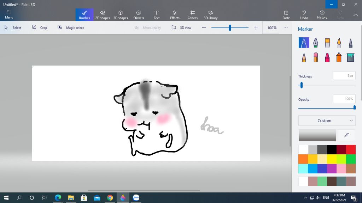The width and height of the screenshot is (362, 203).
Task: Open the Menu folder button
Action: click(x=9, y=14)
